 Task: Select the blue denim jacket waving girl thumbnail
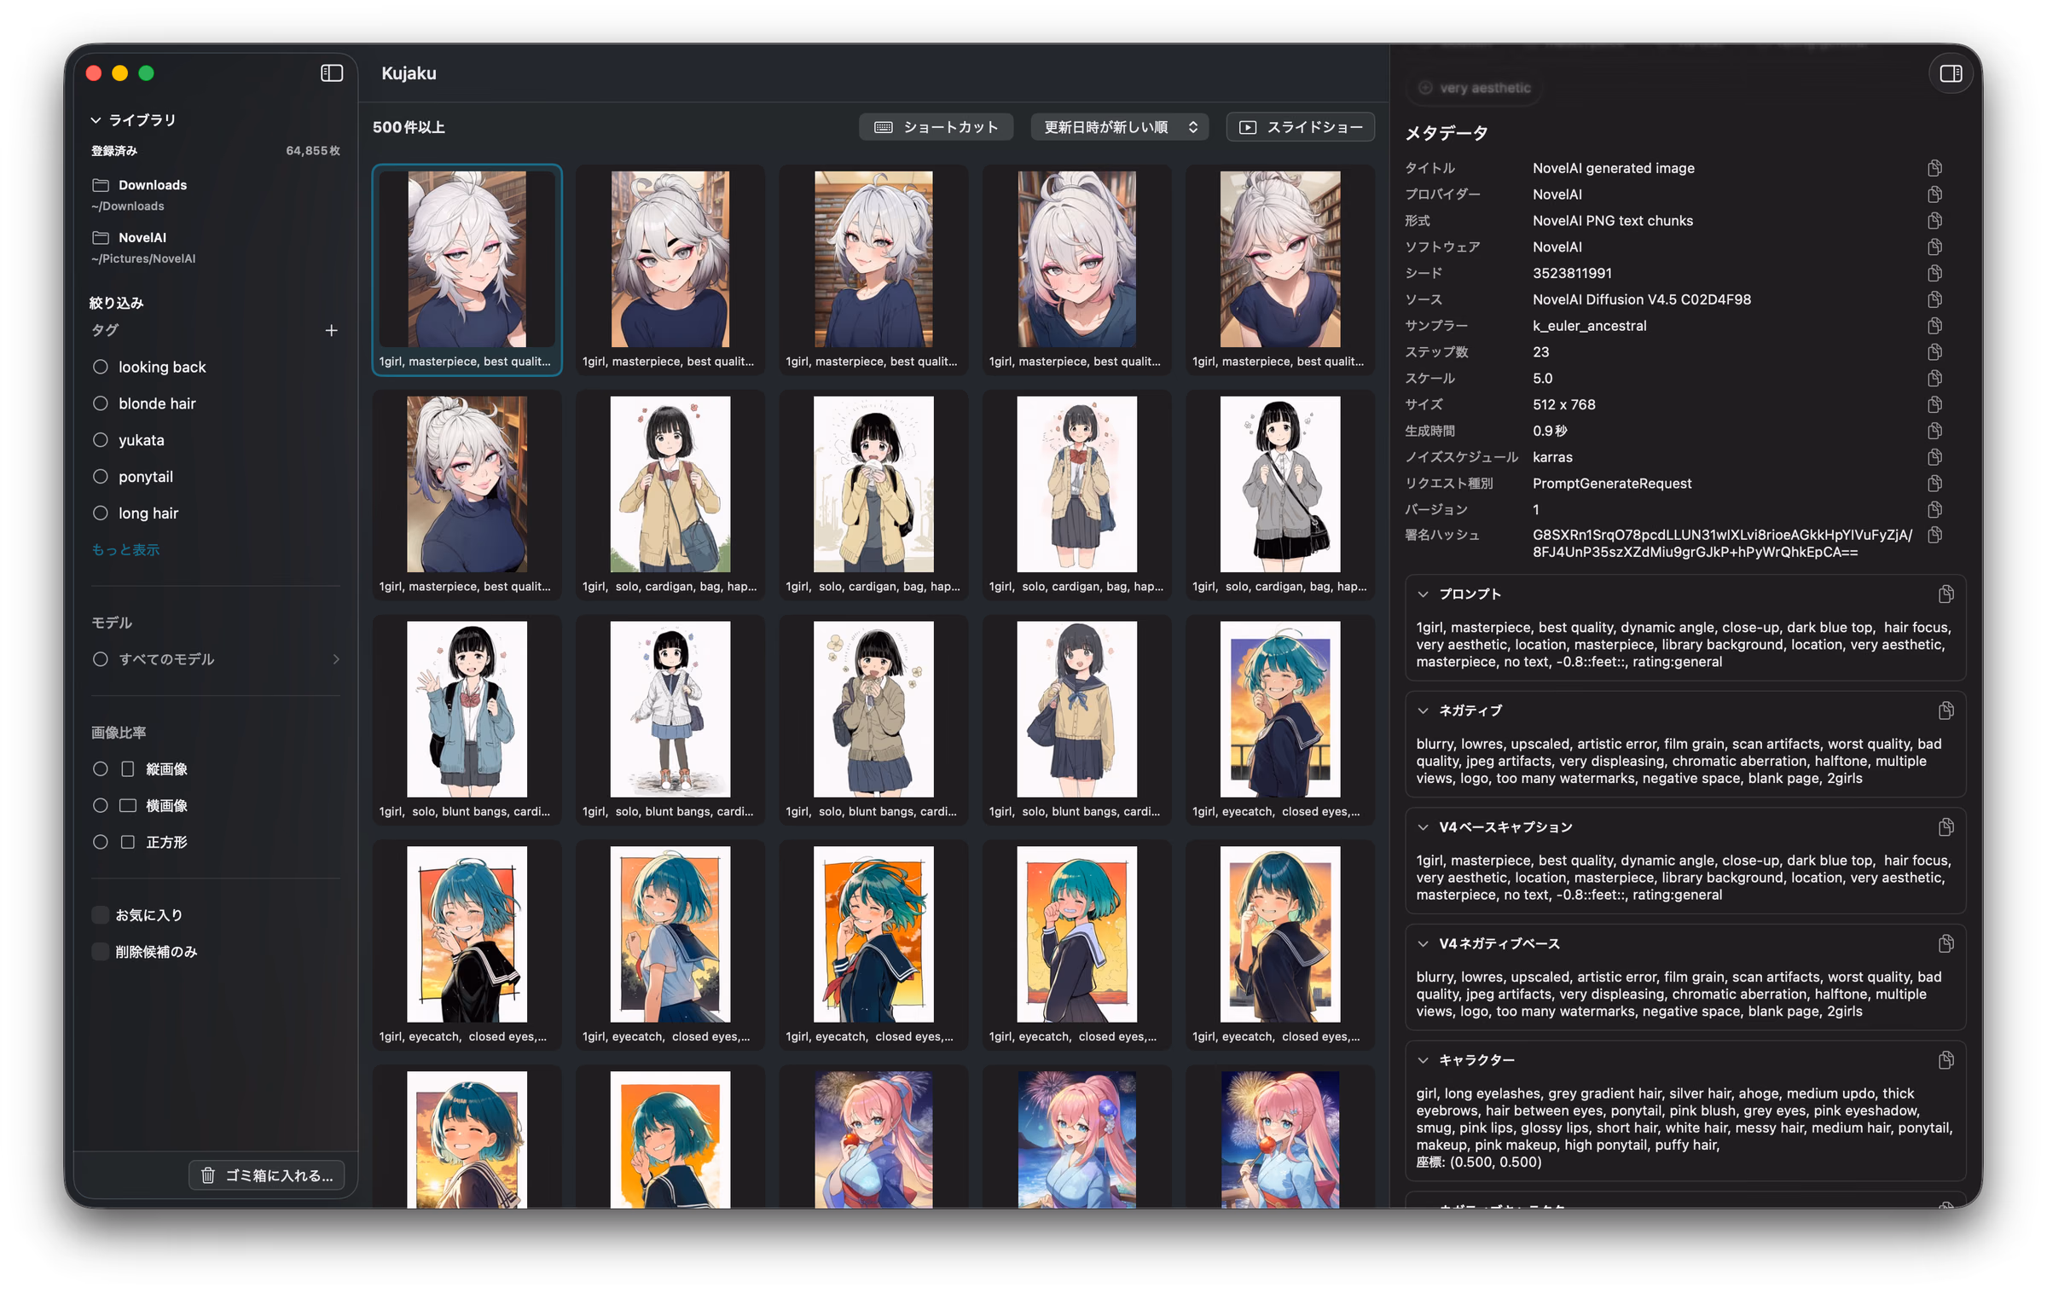tap(467, 720)
